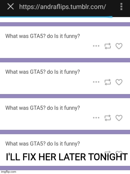Open more options on first post

96,46
